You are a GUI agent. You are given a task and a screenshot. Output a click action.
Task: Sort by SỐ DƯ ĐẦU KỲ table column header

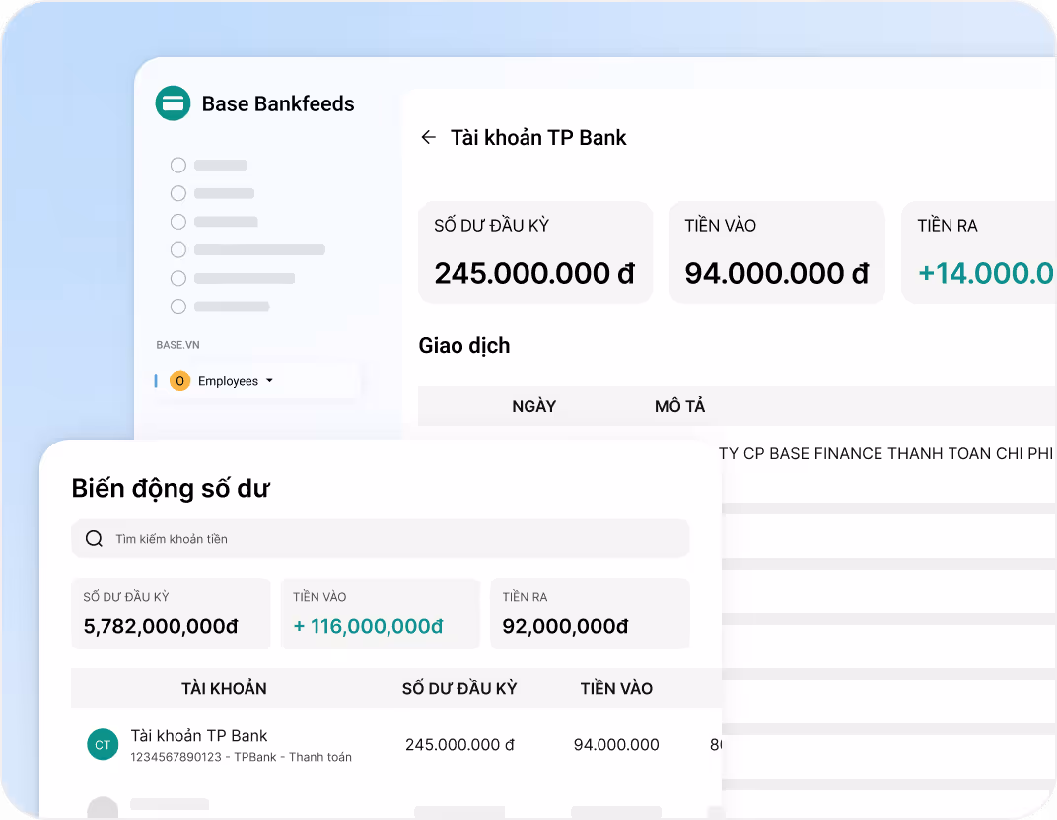[459, 688]
